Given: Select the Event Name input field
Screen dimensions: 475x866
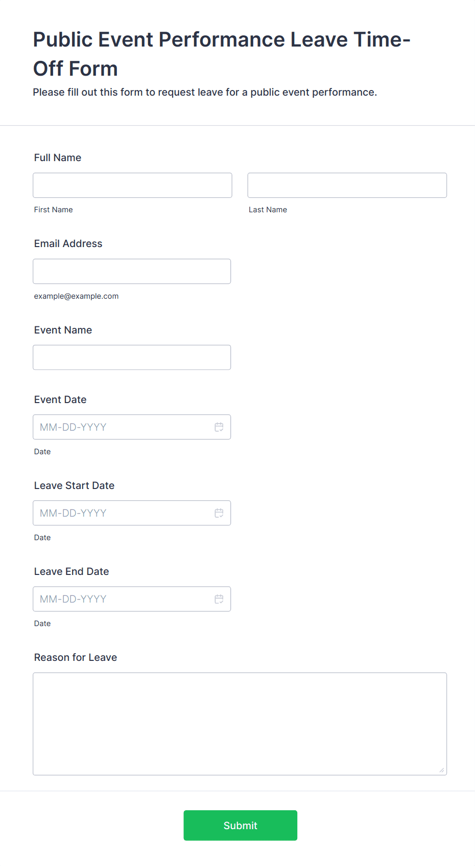Looking at the screenshot, I should click(132, 358).
